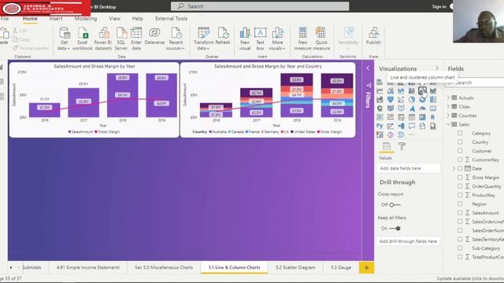This screenshot has height=283, width=504.
Task: Select the Decomposition tree visual
Action: click(x=401, y=126)
